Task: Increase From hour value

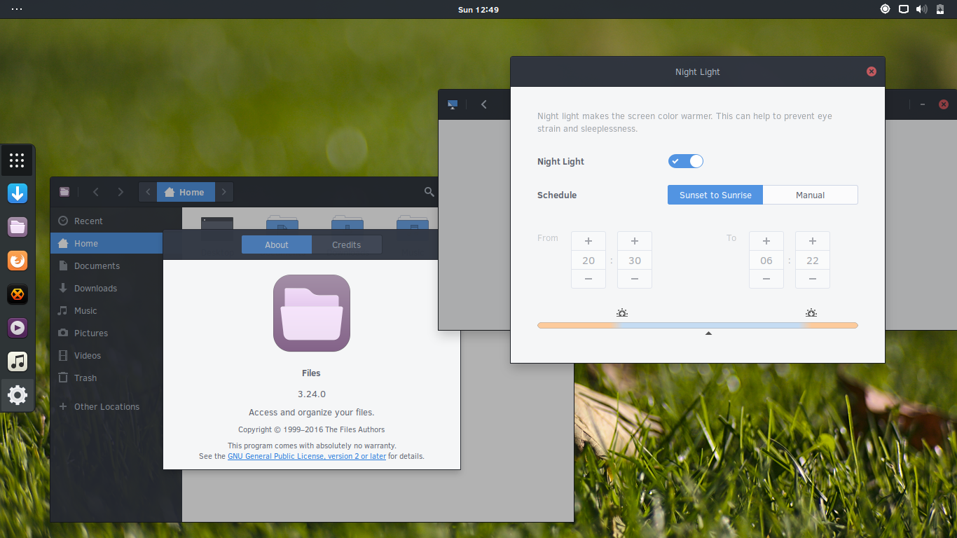Action: point(588,241)
